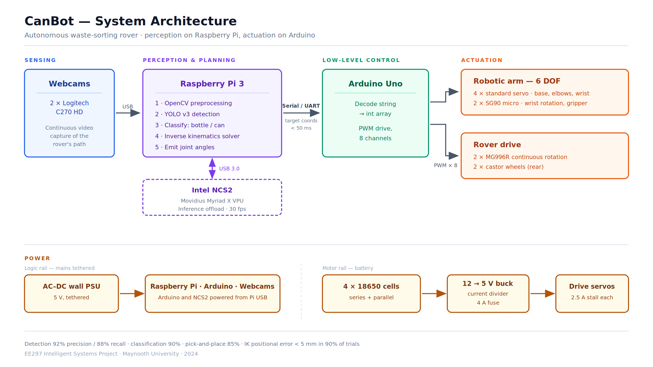
Task: Click 'Movidius Myriad X VPU' text
Action: [212, 201]
